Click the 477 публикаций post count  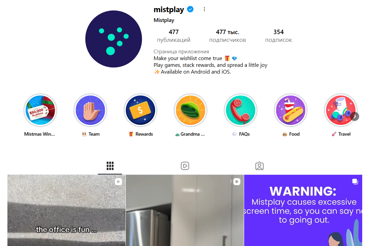[x=174, y=36]
